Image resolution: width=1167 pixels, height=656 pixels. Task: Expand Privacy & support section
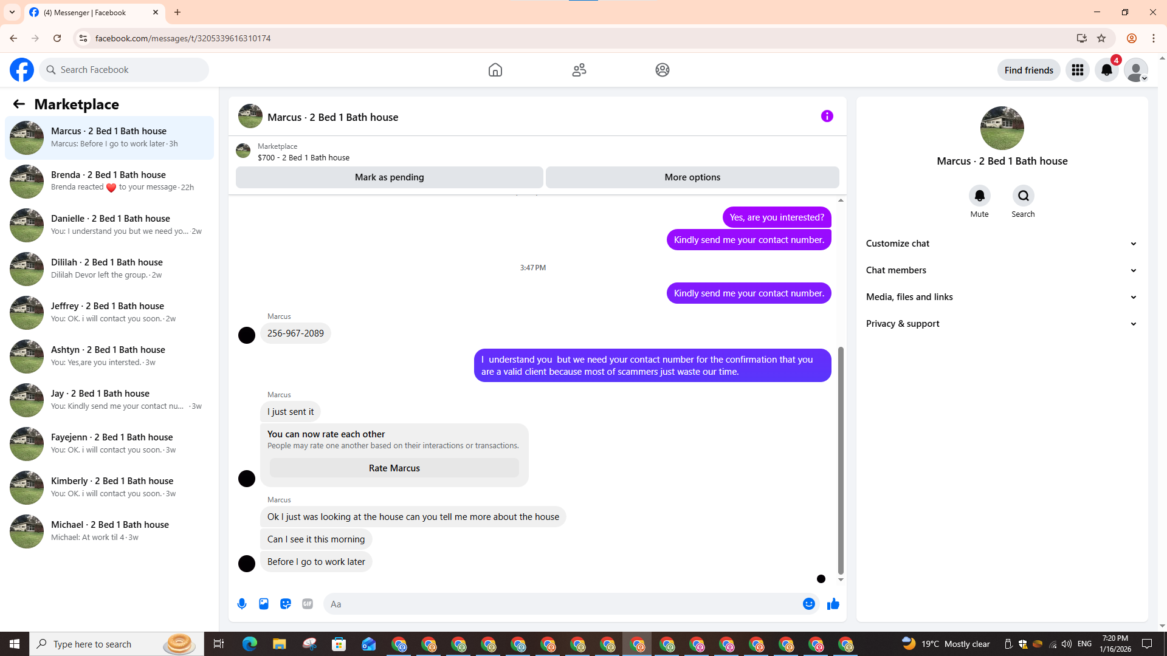pyautogui.click(x=1001, y=324)
